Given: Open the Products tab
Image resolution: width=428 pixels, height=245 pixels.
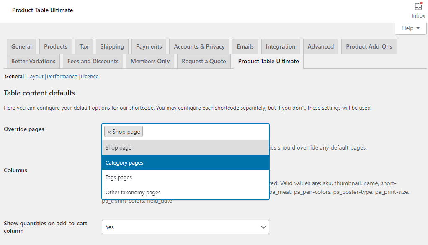Looking at the screenshot, I should click(x=56, y=46).
